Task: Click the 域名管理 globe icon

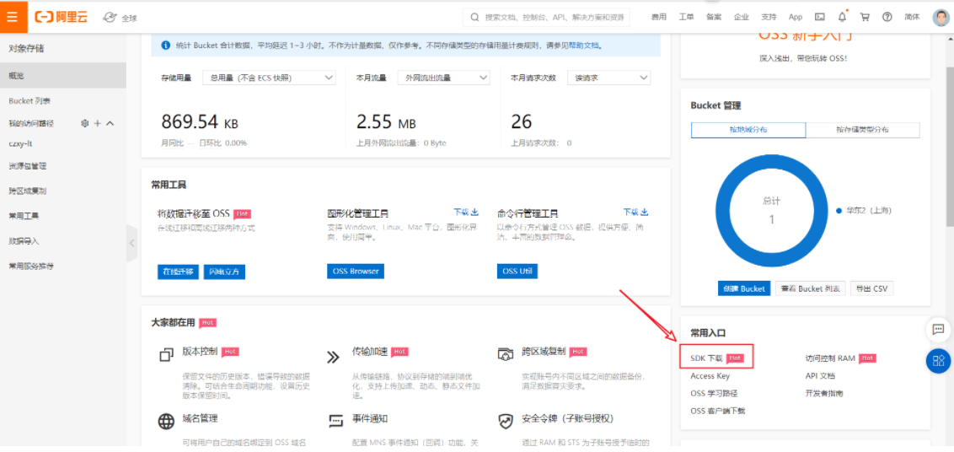Action: 166,421
